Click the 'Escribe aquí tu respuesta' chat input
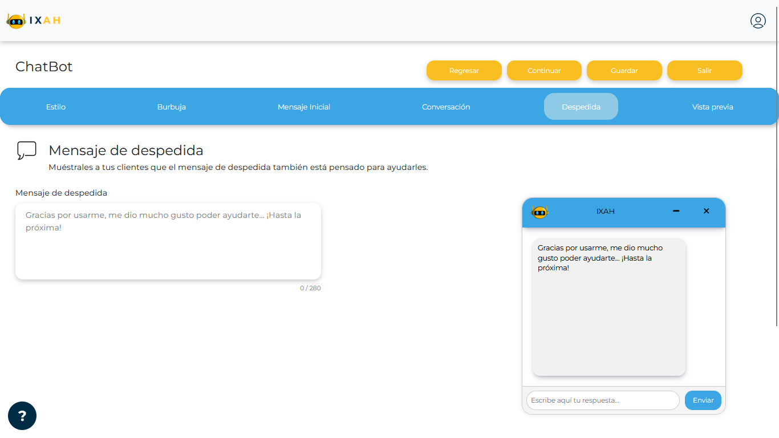Image resolution: width=779 pixels, height=438 pixels. [x=603, y=400]
